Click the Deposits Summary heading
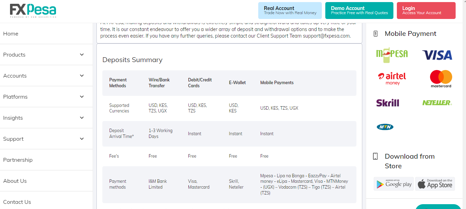The width and height of the screenshot is (466, 209). tap(132, 60)
